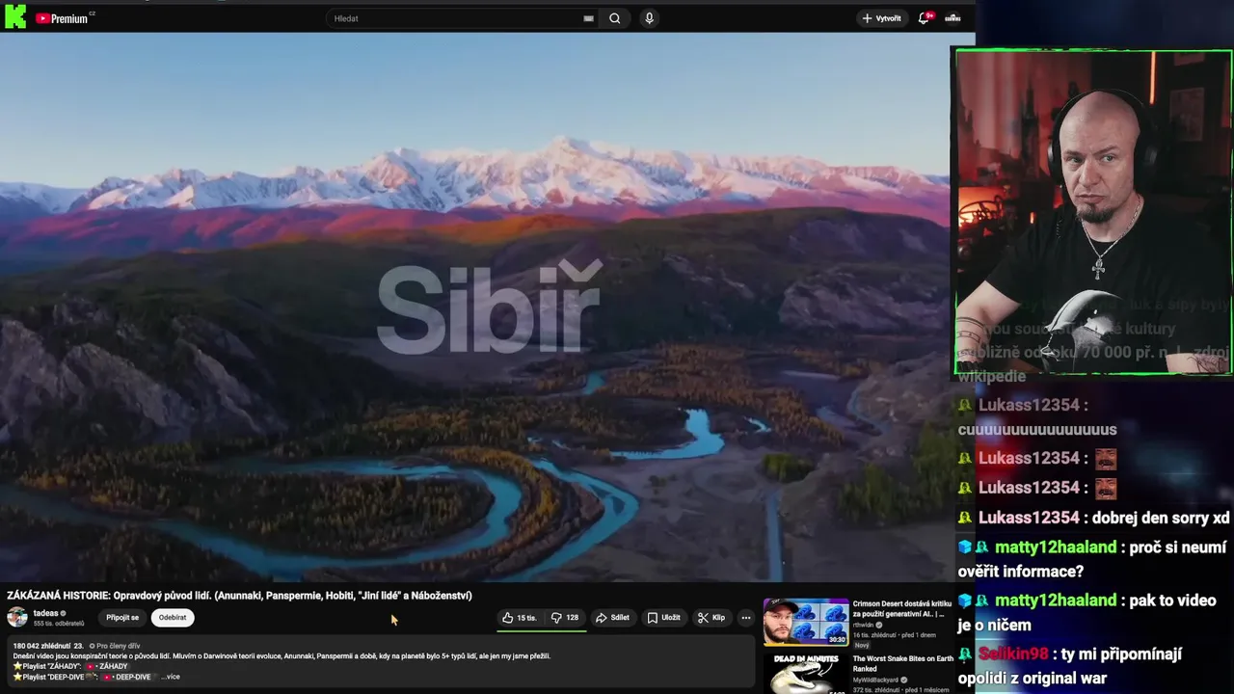Click Lukass12354 'cuuuuuu' chat message

(1037, 417)
